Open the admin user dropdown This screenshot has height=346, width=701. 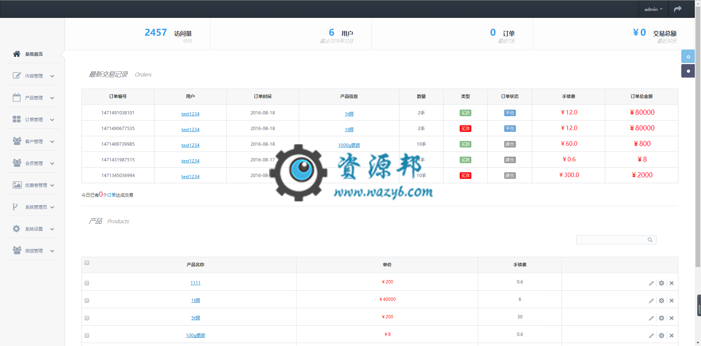pos(653,9)
